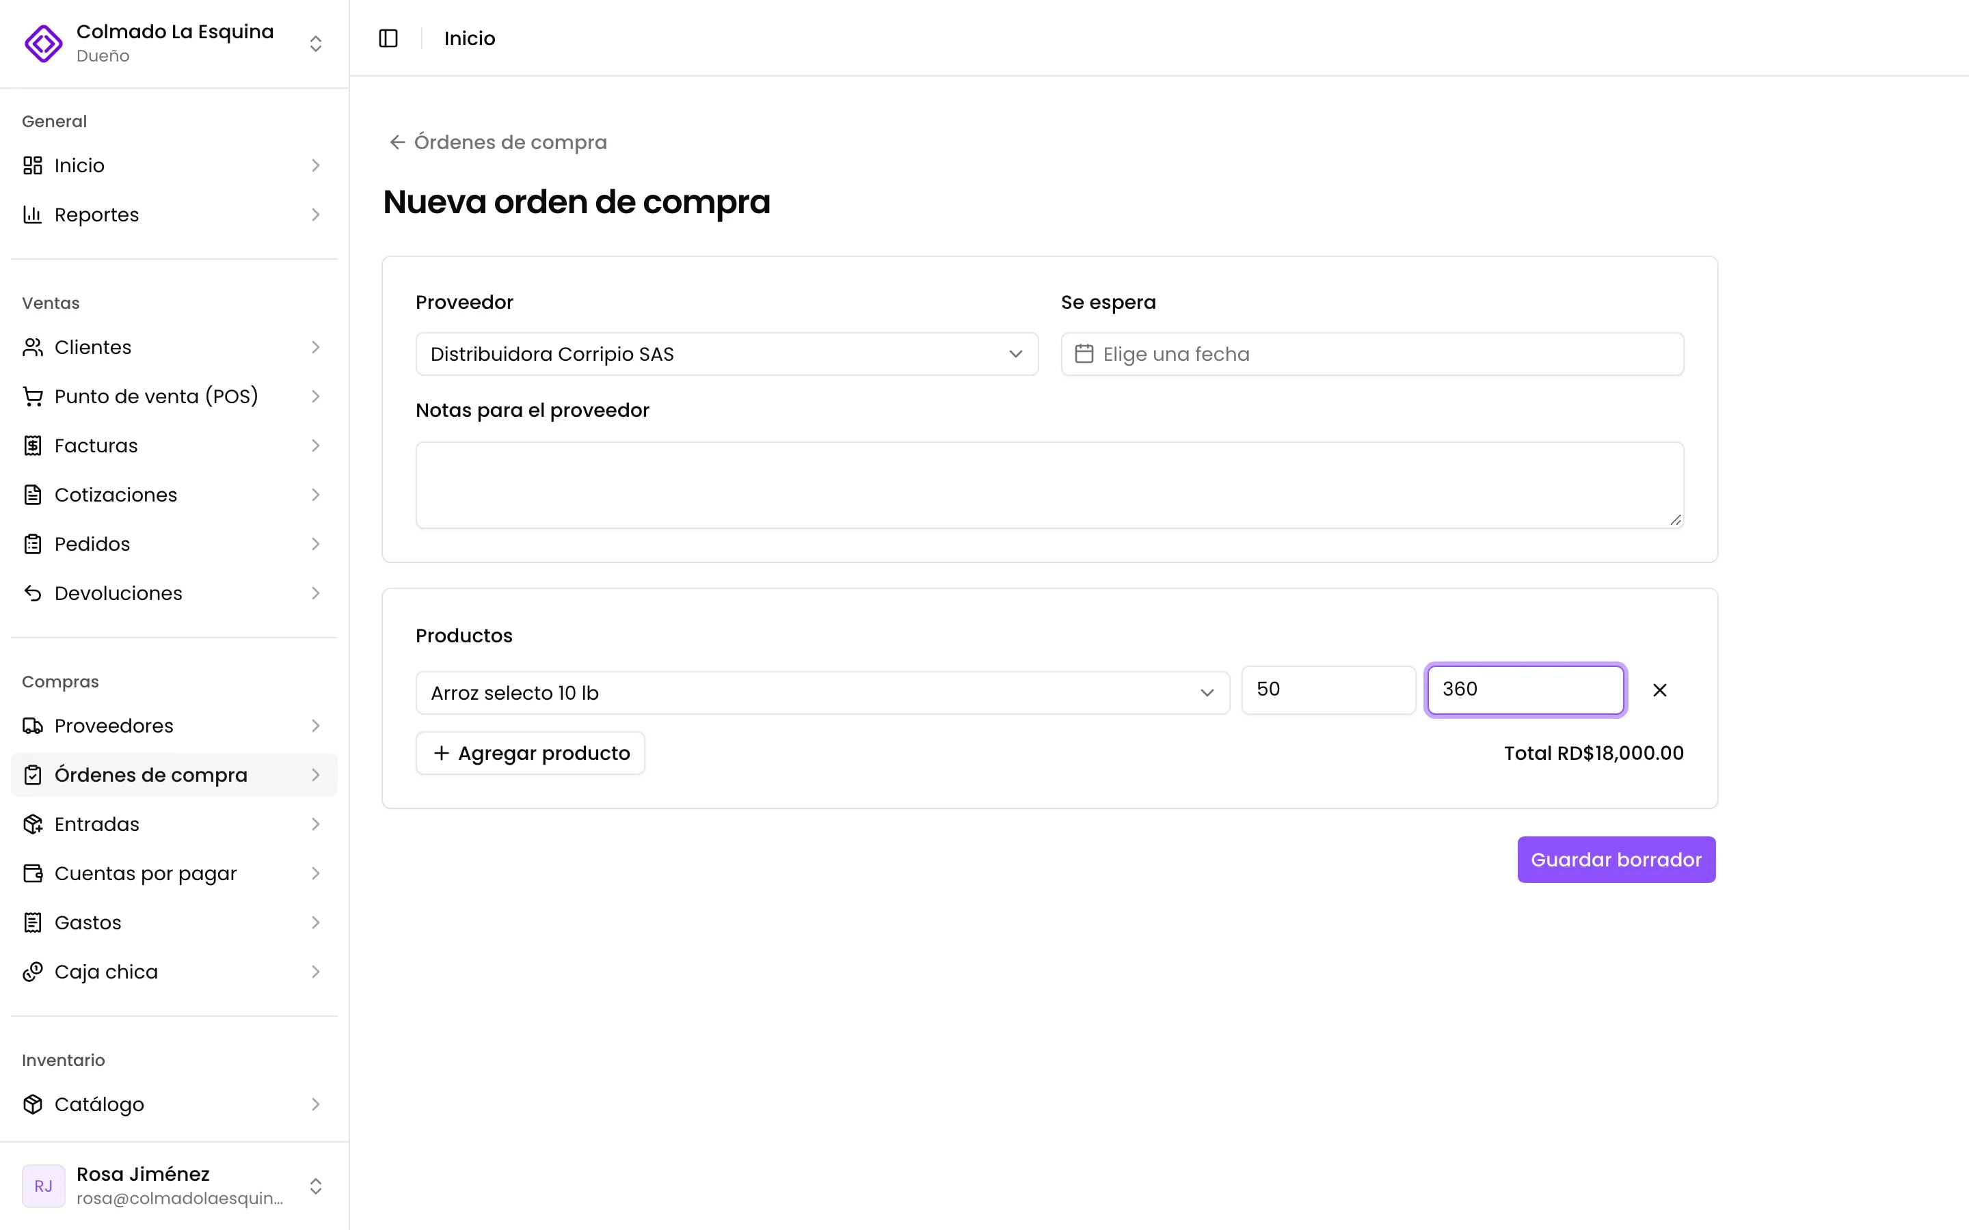
Task: Click the Punto de venta cart icon
Action: 33,396
